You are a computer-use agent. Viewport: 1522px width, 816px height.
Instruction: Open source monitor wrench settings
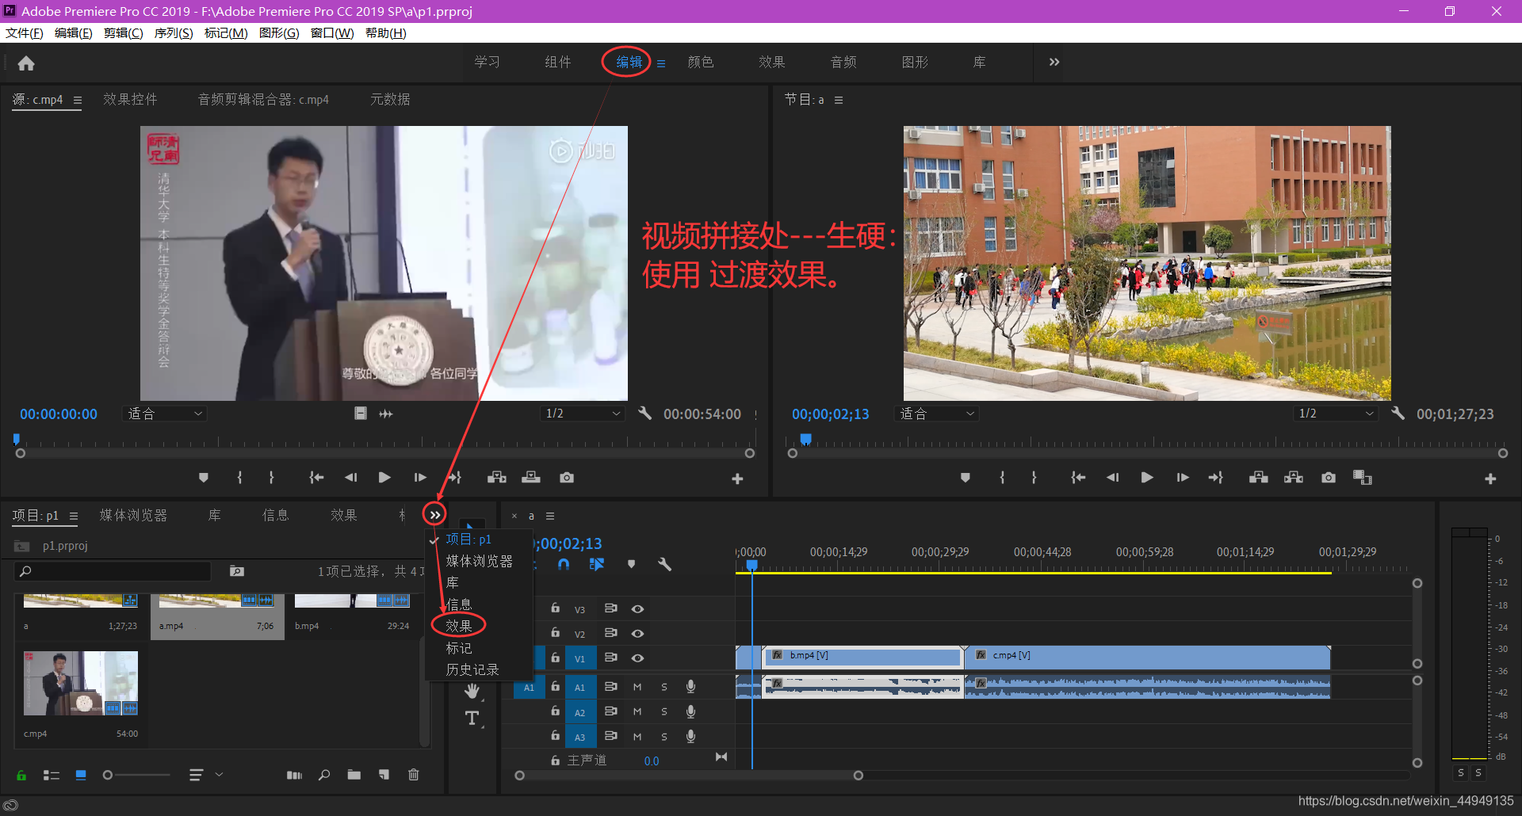[644, 414]
